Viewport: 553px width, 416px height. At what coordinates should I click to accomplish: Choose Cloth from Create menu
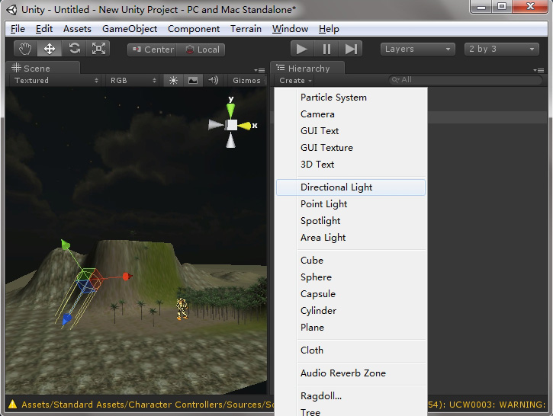[351, 350]
